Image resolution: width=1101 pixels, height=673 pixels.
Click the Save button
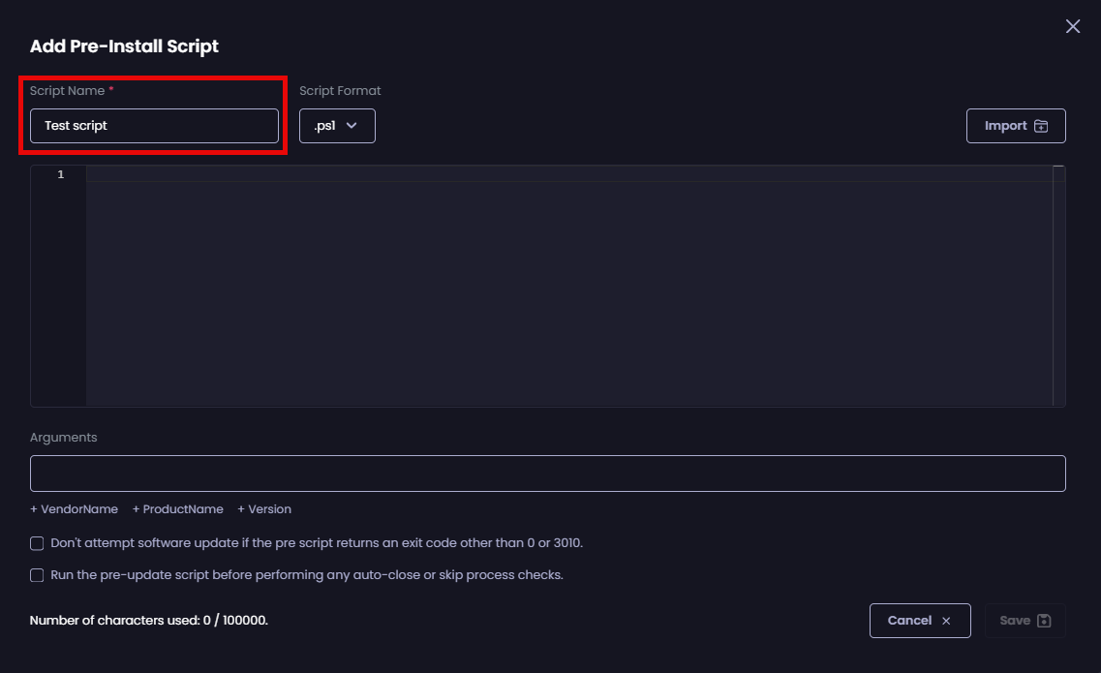1025,621
